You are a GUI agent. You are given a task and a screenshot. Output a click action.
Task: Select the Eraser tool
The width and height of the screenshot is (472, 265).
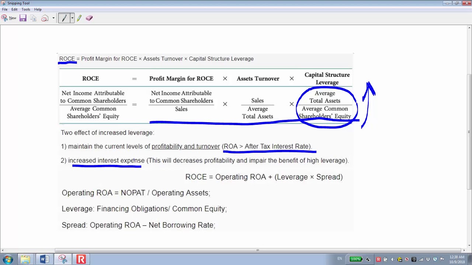point(89,18)
